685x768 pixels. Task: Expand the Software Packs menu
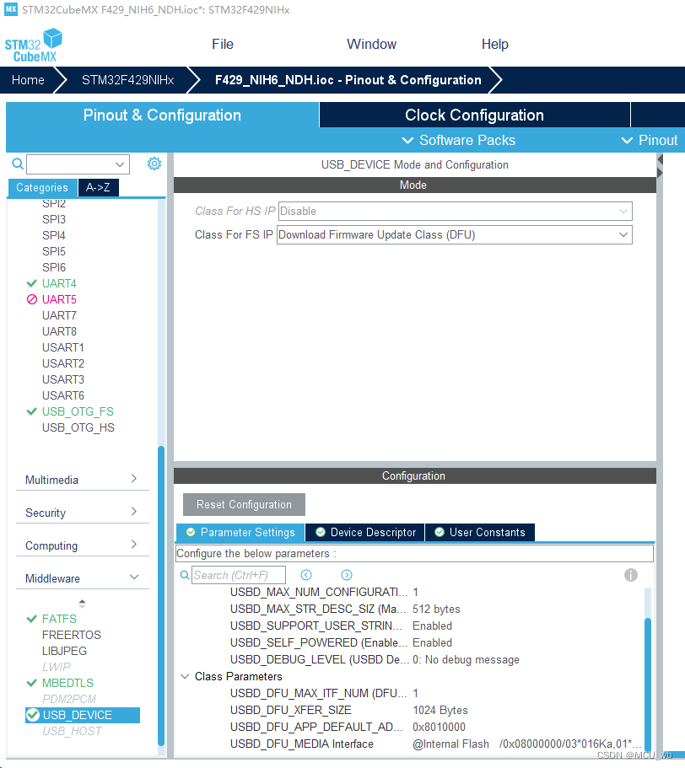coord(459,140)
